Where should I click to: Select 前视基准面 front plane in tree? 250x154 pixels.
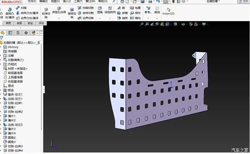15,73
